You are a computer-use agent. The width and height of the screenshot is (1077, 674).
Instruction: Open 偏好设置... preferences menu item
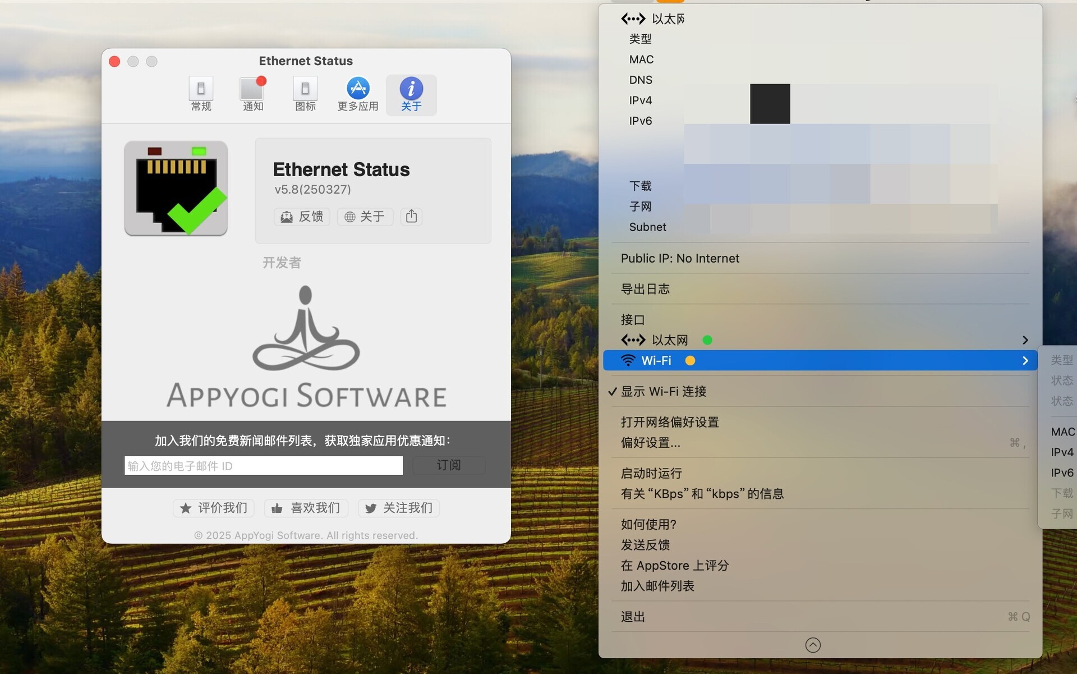pos(820,442)
